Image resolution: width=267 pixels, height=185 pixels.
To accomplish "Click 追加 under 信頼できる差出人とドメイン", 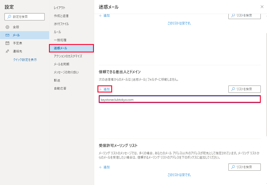I will click(x=105, y=89).
